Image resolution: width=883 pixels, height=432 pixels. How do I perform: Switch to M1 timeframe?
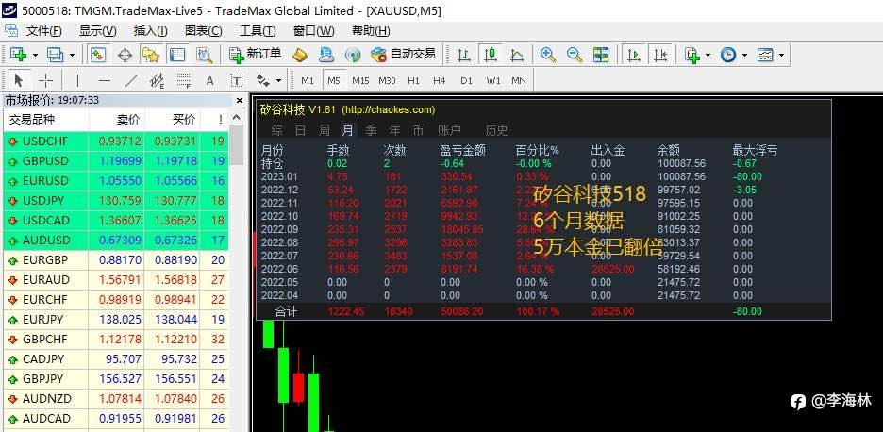(x=308, y=80)
